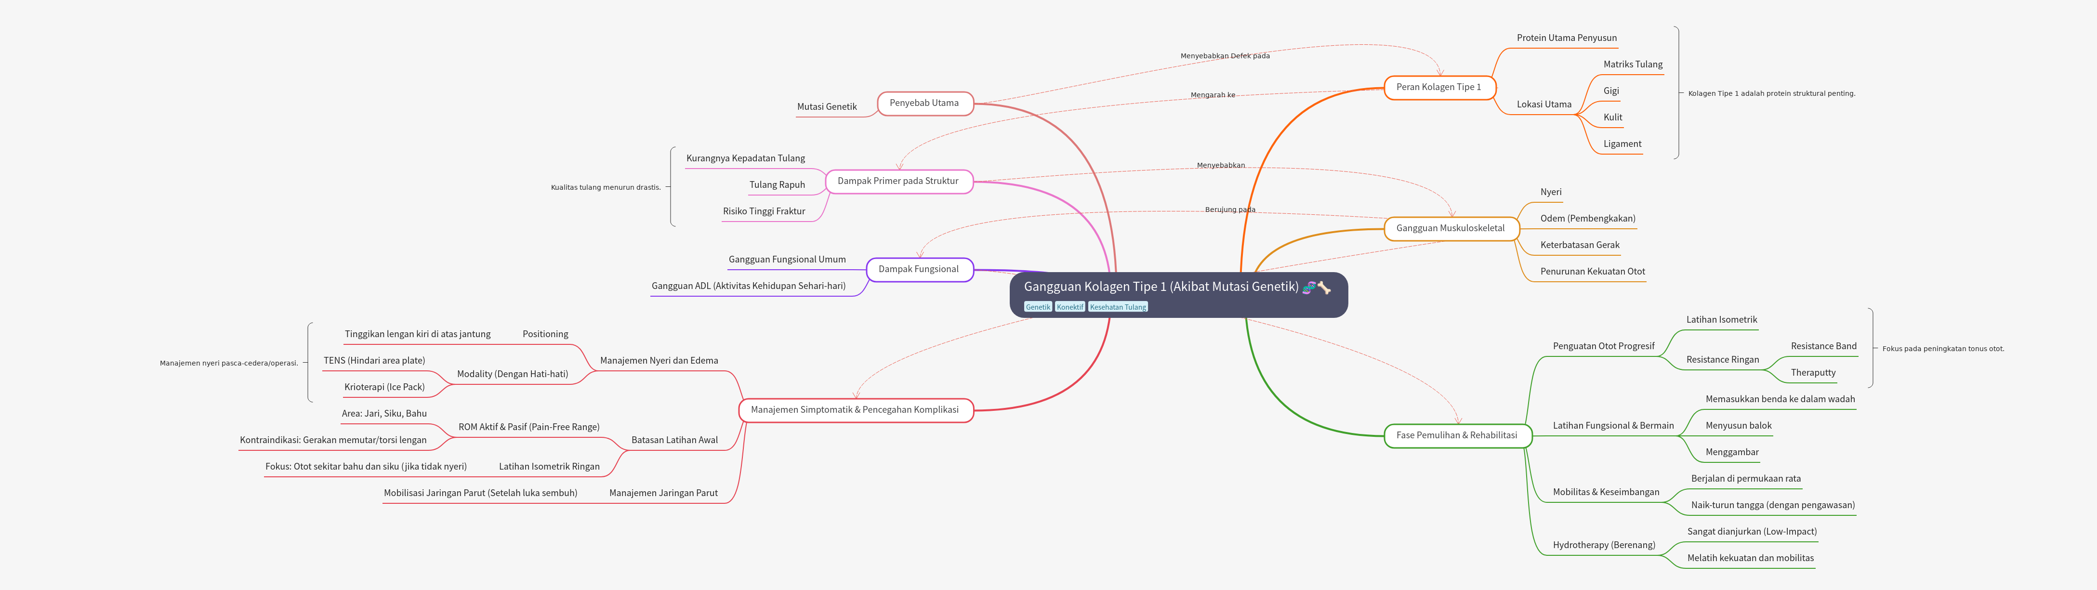
Task: Select the Lokasi Utama branch
Action: [x=1543, y=105]
